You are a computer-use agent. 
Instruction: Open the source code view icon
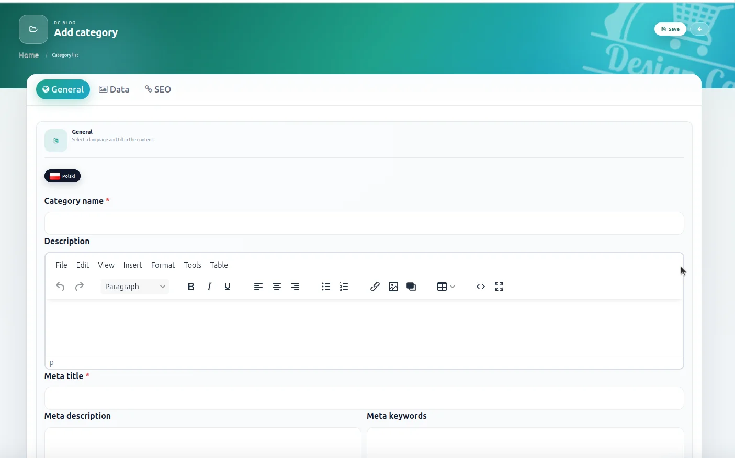click(x=481, y=287)
